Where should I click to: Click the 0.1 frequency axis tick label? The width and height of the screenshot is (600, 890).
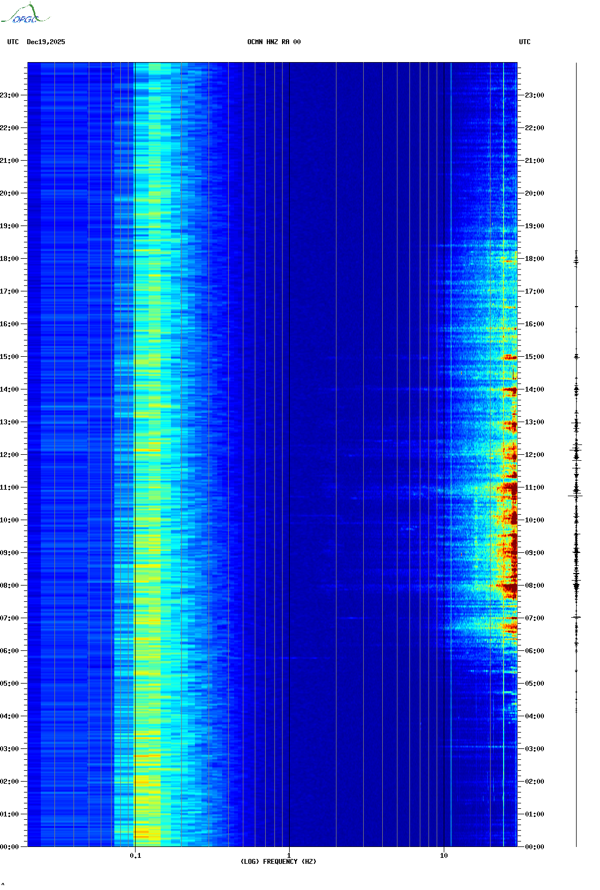click(135, 855)
